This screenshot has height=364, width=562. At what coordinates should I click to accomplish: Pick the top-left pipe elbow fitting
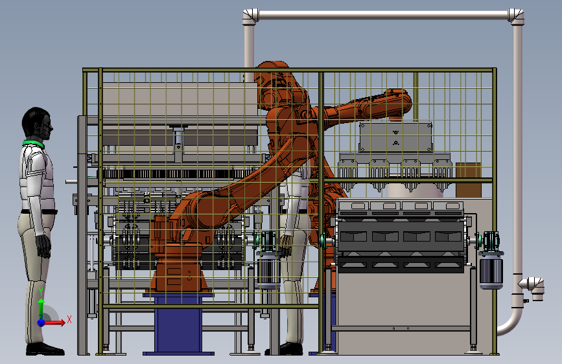coord(251,16)
